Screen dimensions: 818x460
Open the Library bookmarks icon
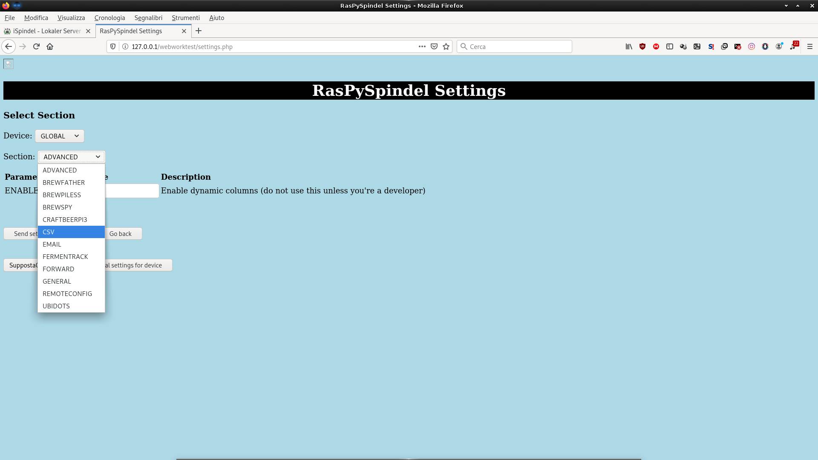click(629, 47)
